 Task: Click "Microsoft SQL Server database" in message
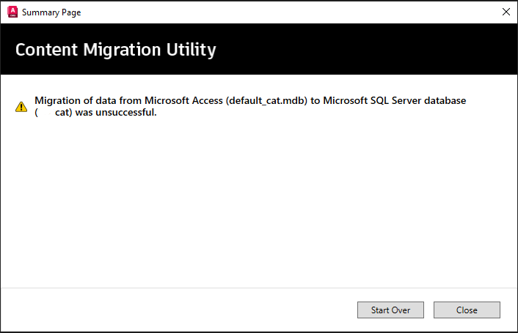tap(394, 100)
